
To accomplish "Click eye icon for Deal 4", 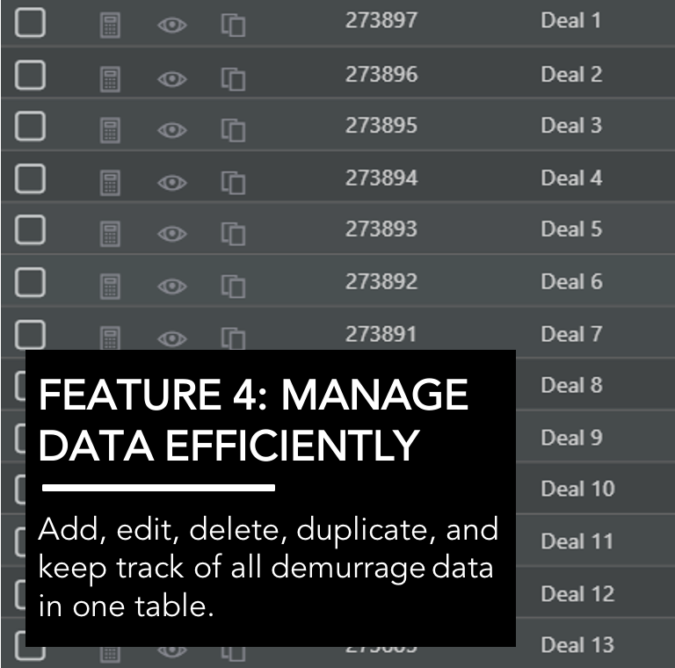I will (x=171, y=183).
